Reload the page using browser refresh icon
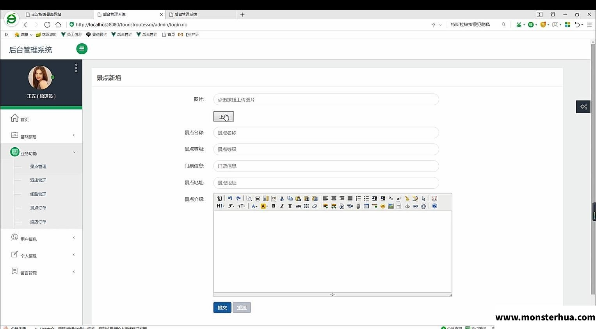 pyautogui.click(x=47, y=25)
